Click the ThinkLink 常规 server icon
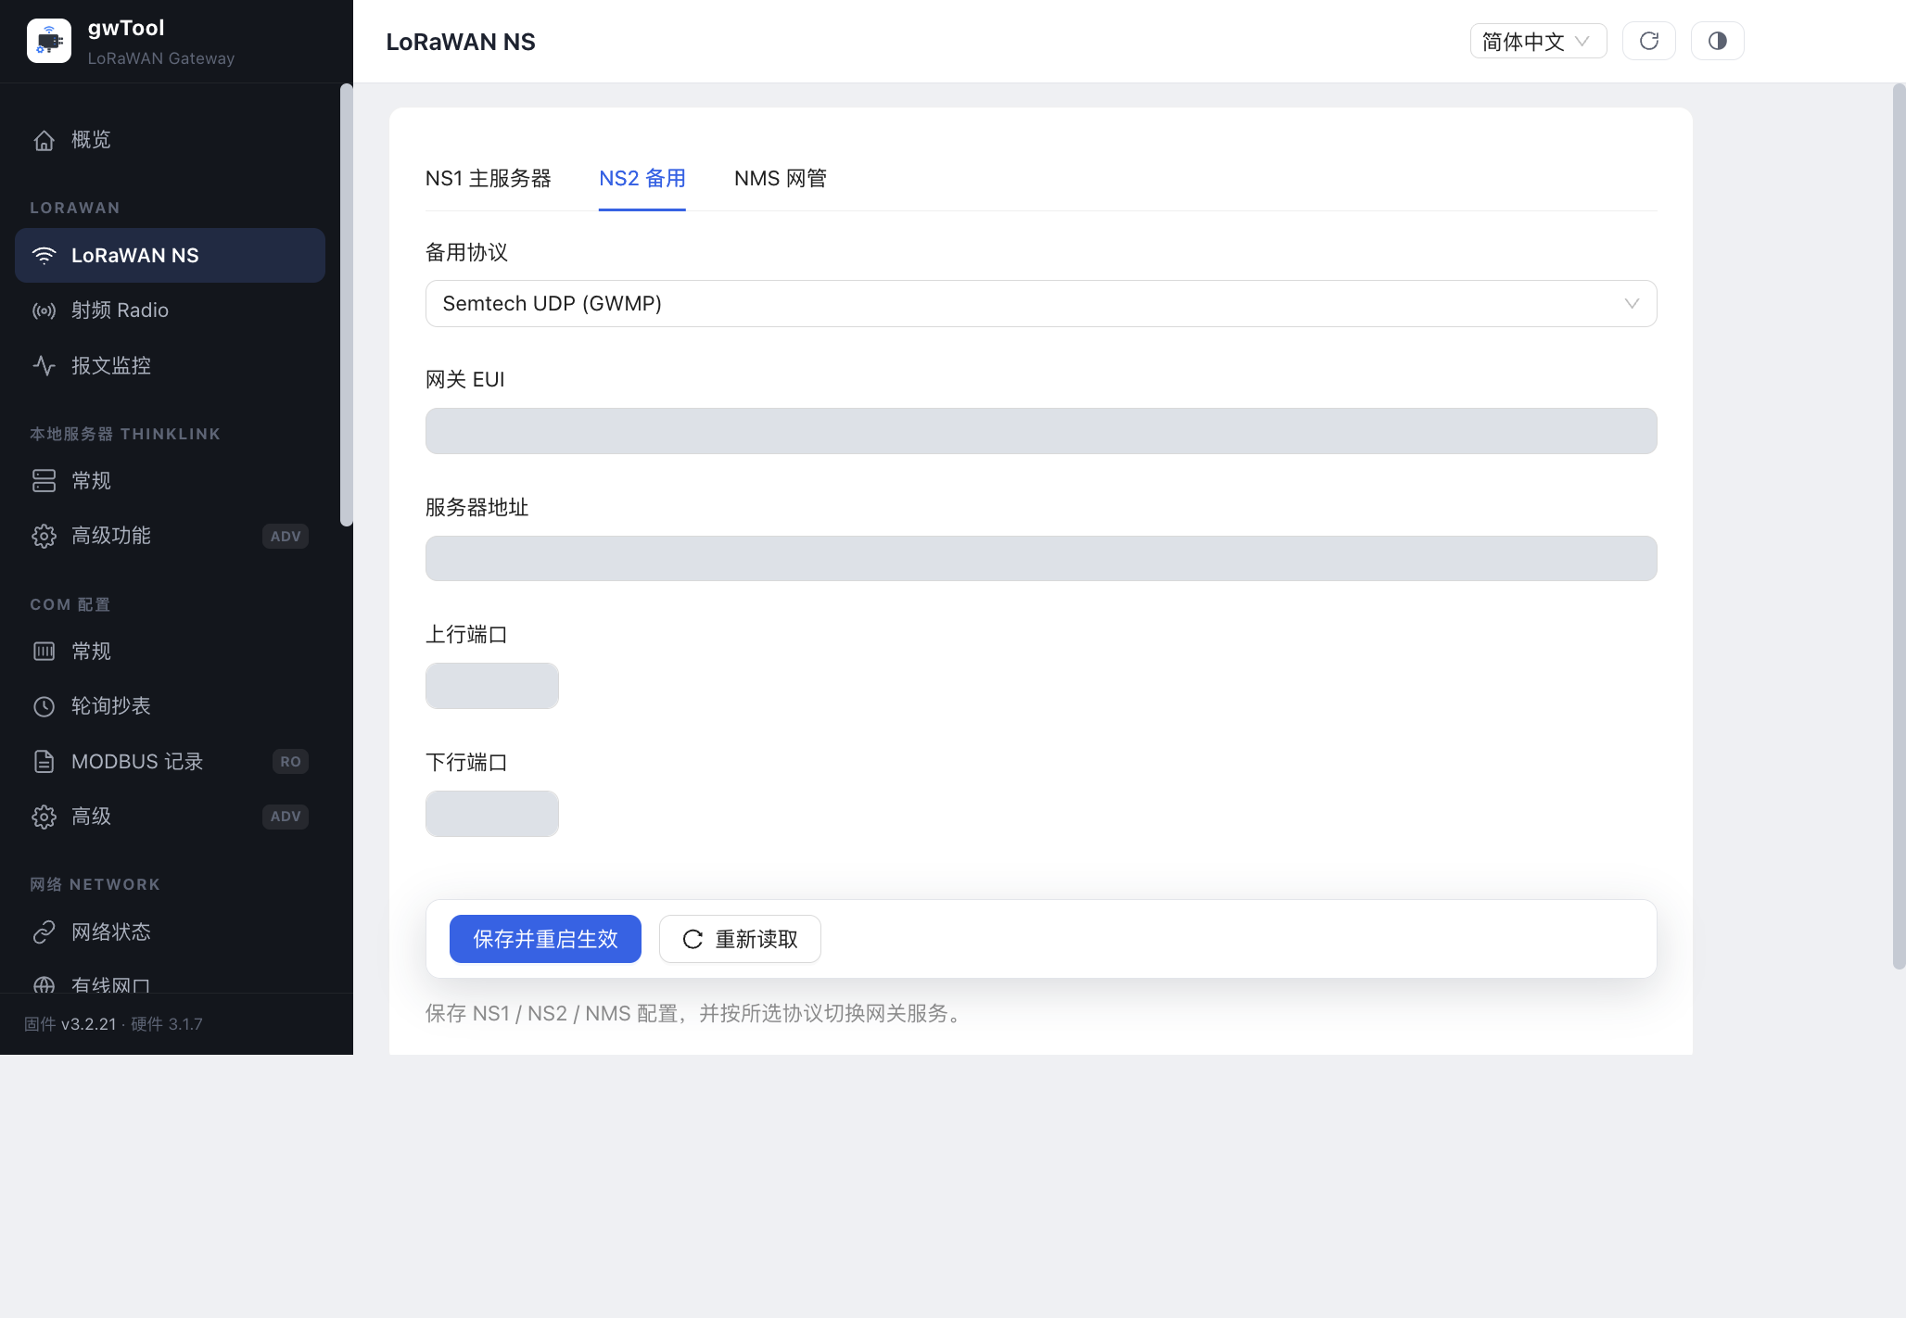 (x=44, y=481)
